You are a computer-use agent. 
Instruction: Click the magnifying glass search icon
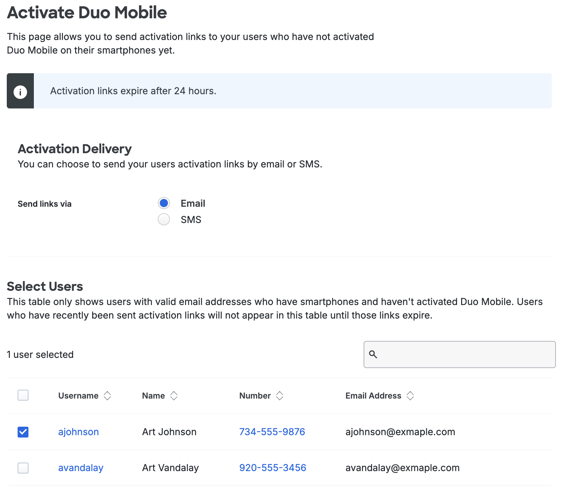click(373, 355)
